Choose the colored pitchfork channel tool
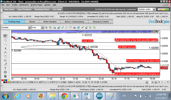The width and height of the screenshot is (171, 100). click(x=5, y=64)
